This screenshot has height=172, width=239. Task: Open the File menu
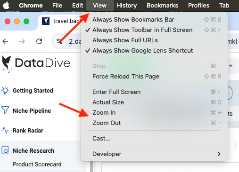(57, 6)
